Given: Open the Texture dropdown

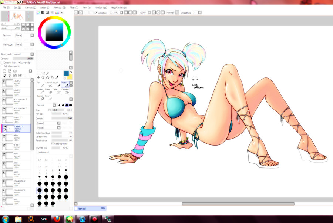Looking at the screenshot, I should [x=32, y=35].
